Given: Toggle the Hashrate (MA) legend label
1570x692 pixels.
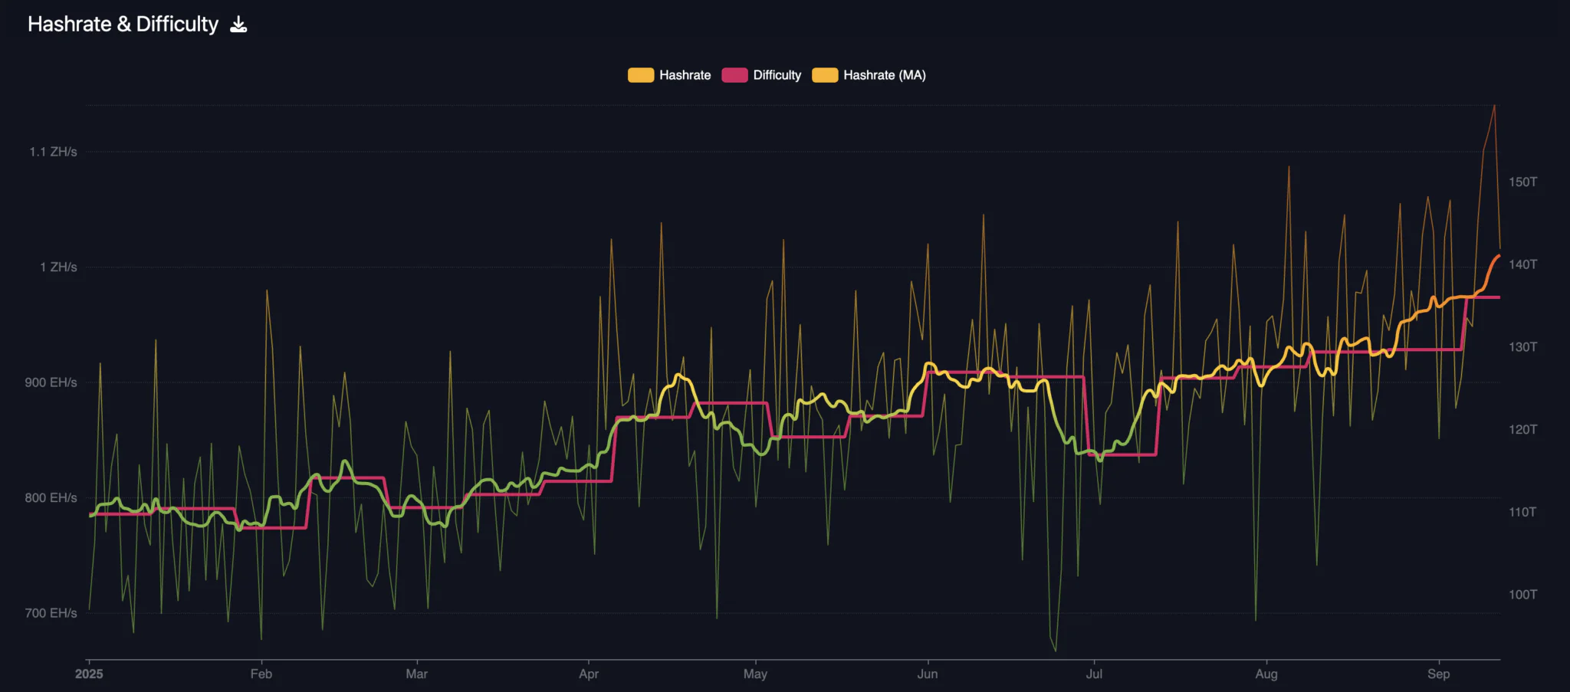Looking at the screenshot, I should point(884,75).
